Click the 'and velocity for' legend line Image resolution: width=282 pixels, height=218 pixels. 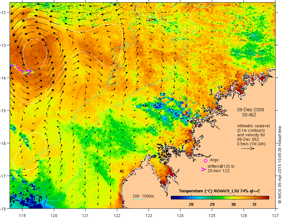[x=251, y=135]
